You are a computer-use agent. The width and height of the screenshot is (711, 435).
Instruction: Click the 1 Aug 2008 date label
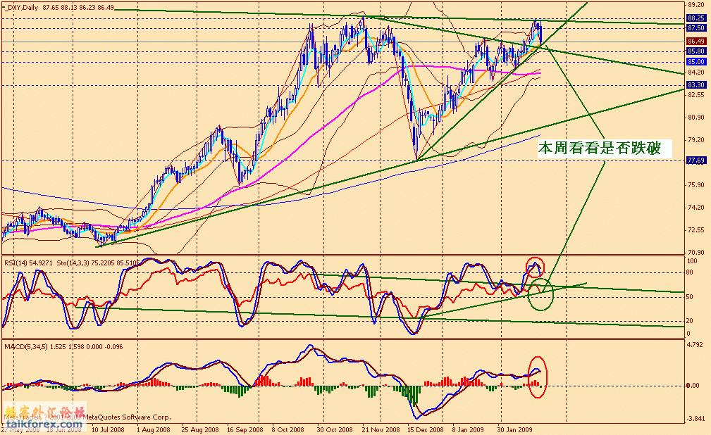point(154,429)
